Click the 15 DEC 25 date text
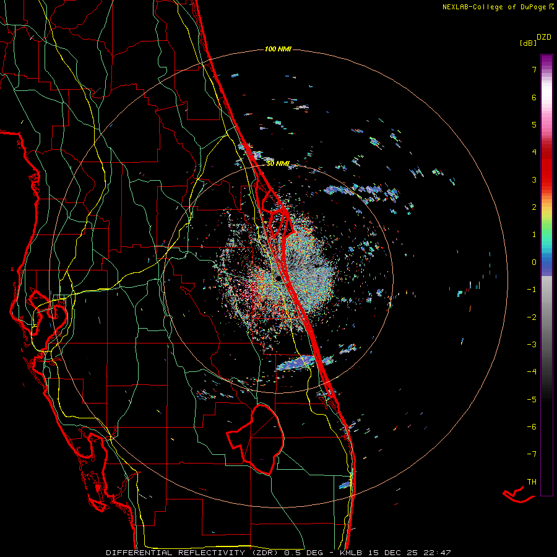The height and width of the screenshot is (557, 557). coord(392,553)
